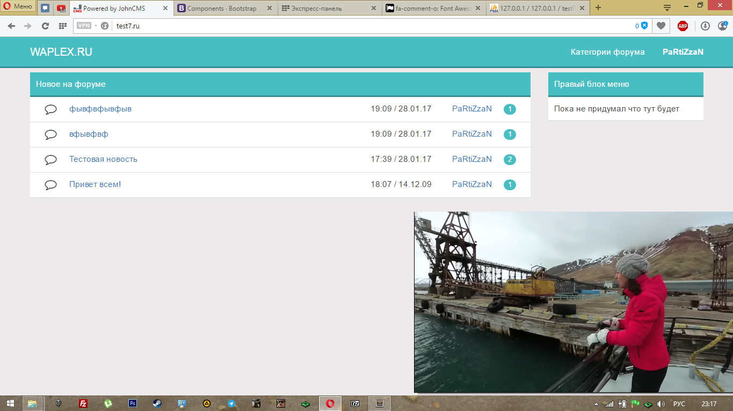733x411 pixels.
Task: Click the comment icon beside Тестовая новость
Action: [50, 160]
